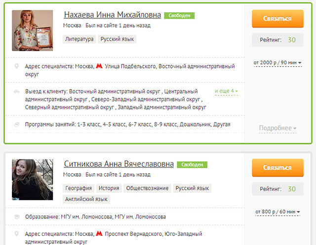
Task: Click the location pin icon in Нахаева's address row
Action: 17,66
